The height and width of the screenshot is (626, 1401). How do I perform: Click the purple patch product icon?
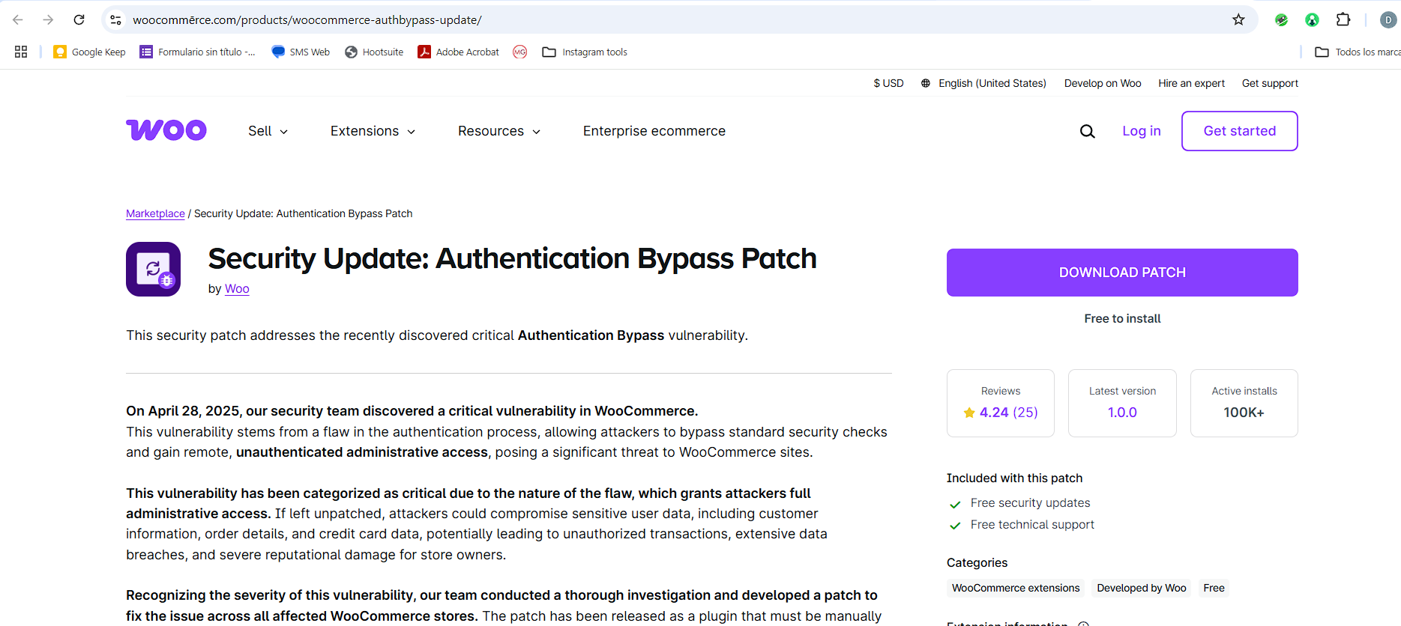(153, 269)
